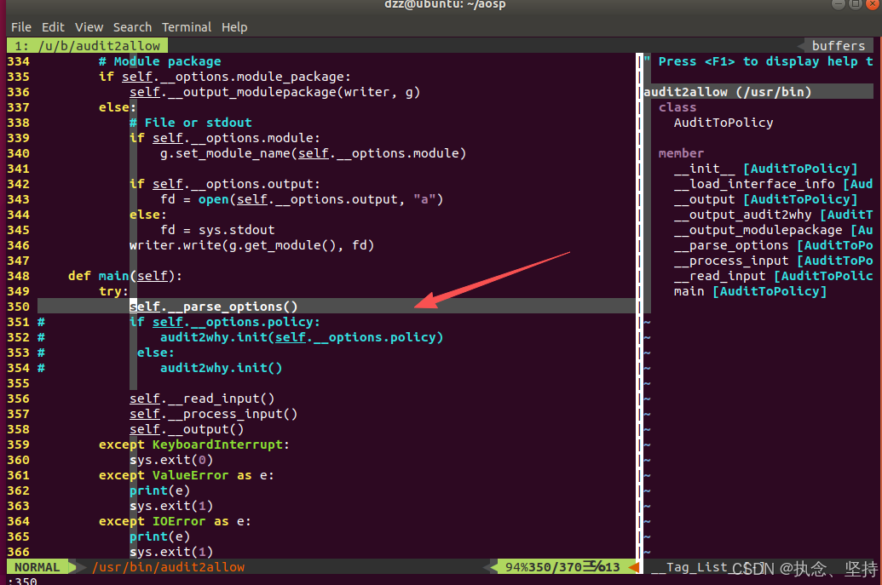Click 'def main(self):' on line 348
Screen dimensions: 882x585
[x=125, y=276]
